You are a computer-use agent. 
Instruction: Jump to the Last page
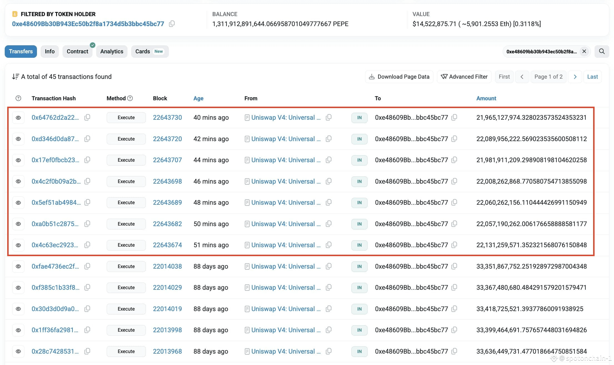(592, 77)
